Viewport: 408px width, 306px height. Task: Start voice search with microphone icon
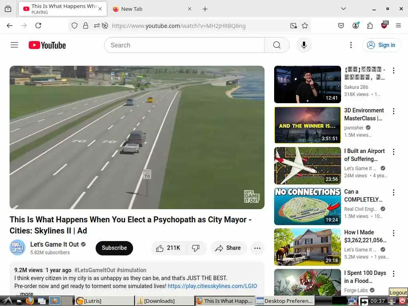coord(304,45)
